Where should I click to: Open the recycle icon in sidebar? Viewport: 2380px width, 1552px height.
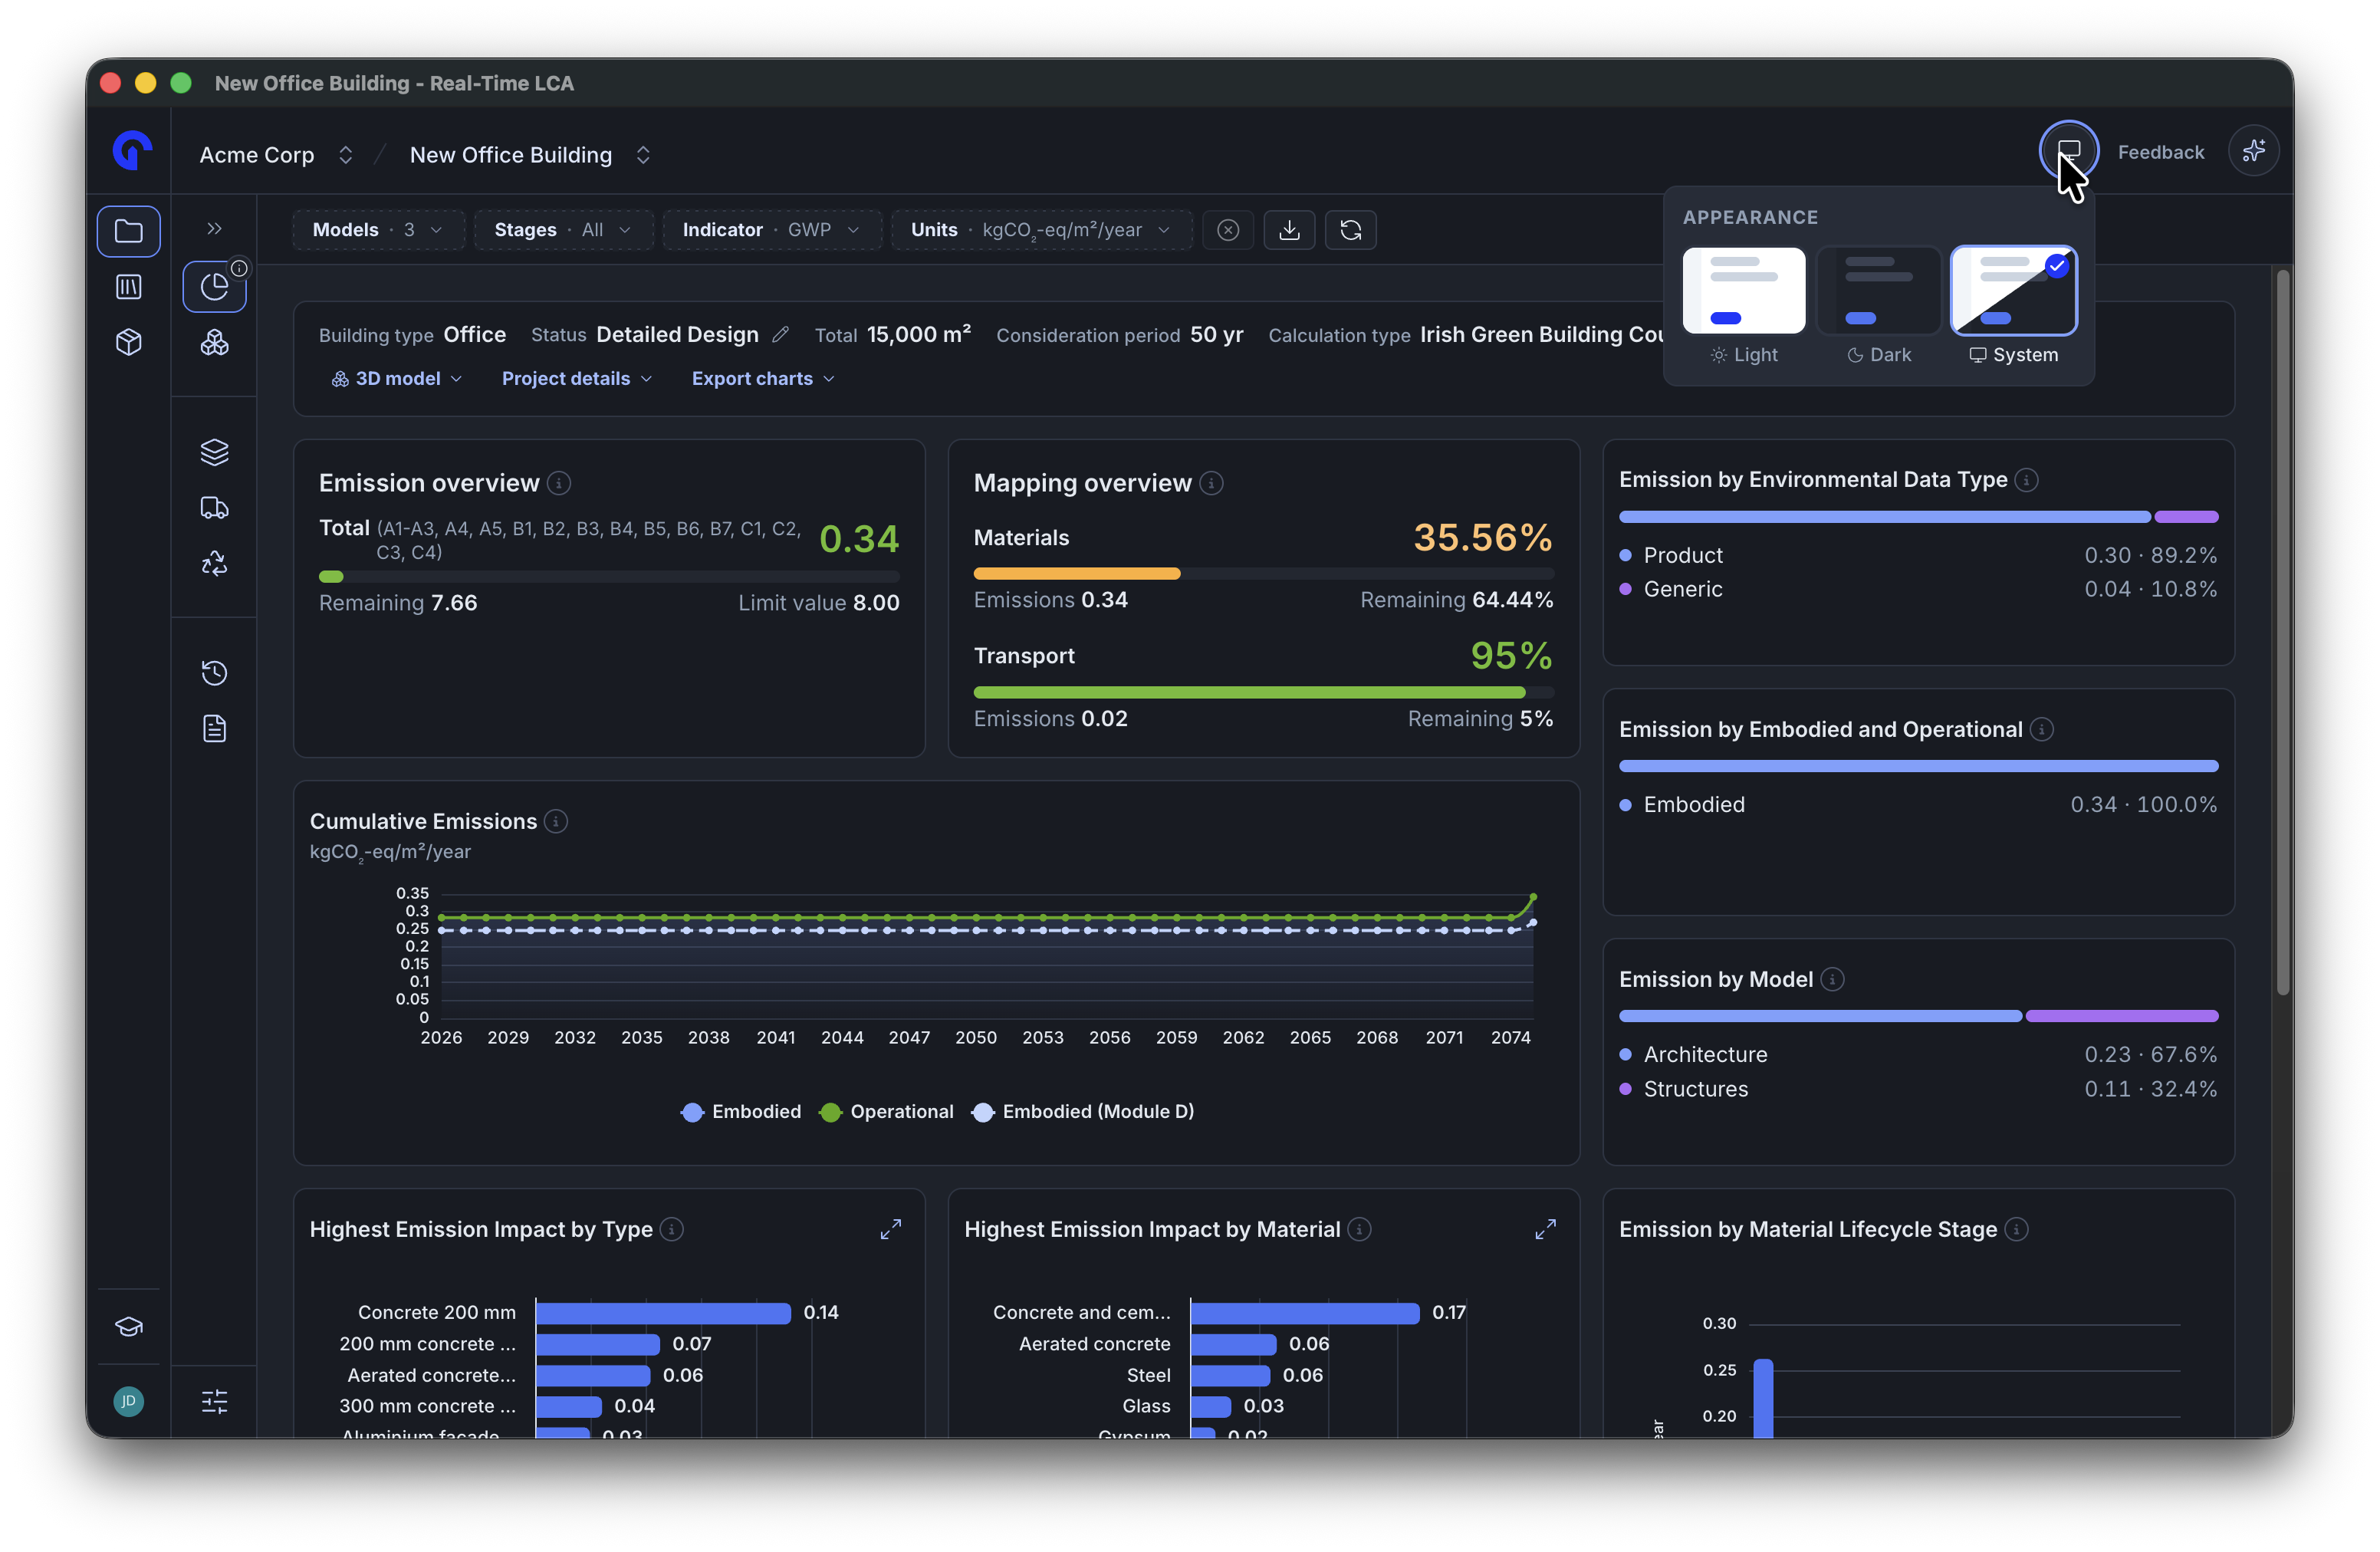(214, 564)
